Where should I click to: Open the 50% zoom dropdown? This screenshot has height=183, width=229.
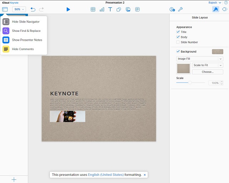[19, 9]
